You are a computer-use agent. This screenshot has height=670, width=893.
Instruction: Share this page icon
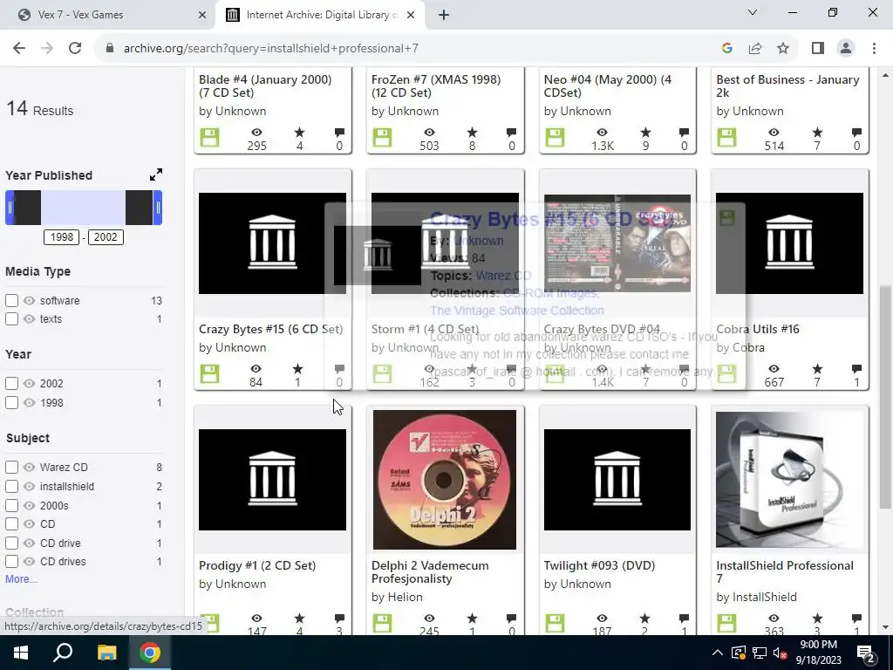coord(755,49)
